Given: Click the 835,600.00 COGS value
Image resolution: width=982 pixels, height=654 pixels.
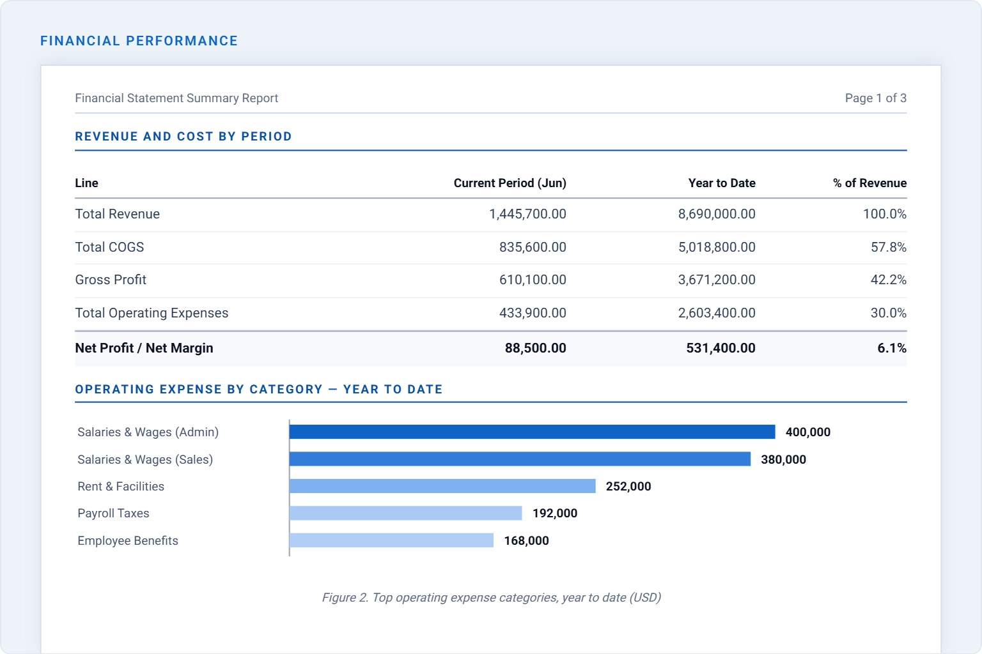Looking at the screenshot, I should click(533, 247).
